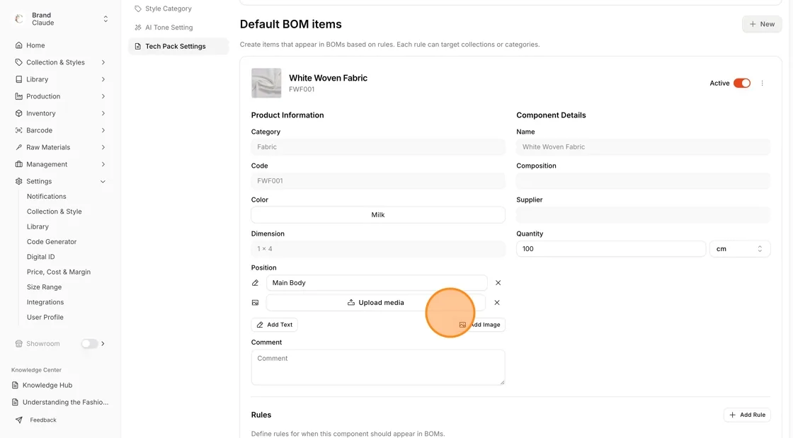Screen dimensions: 793x438
Task: Collapse the Settings menu chevron
Action: click(x=103, y=181)
